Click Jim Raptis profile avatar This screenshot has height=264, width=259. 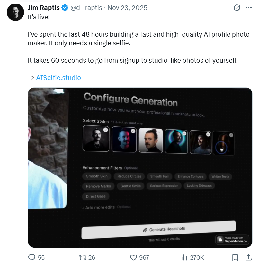15,13
